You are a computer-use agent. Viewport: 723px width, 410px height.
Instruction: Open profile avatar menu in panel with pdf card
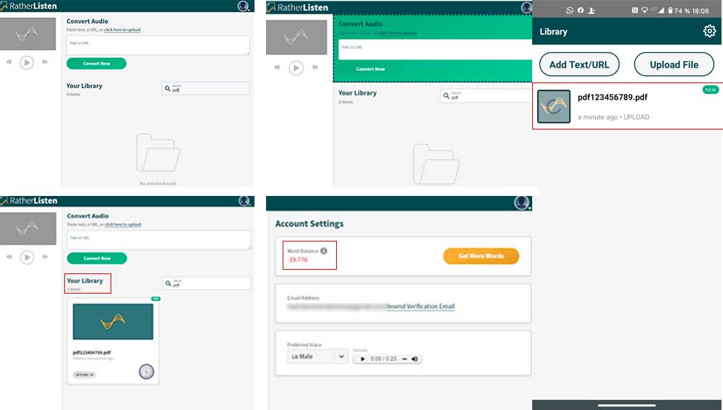click(244, 200)
